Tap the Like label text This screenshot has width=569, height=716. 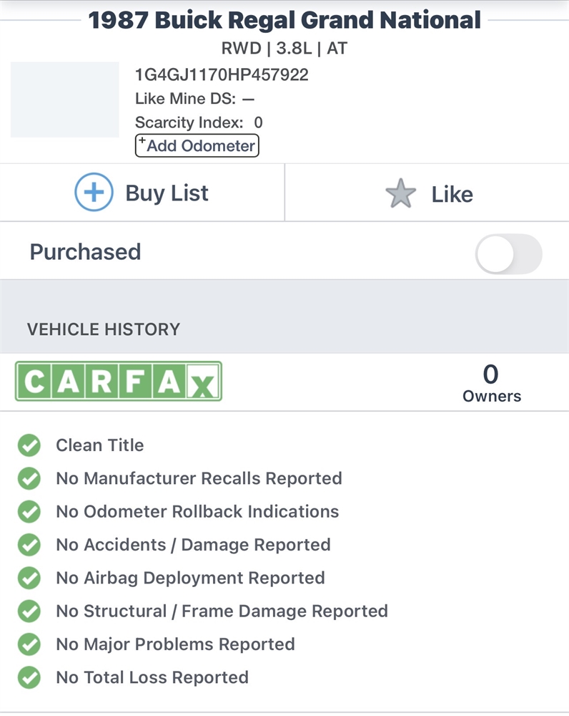(452, 194)
